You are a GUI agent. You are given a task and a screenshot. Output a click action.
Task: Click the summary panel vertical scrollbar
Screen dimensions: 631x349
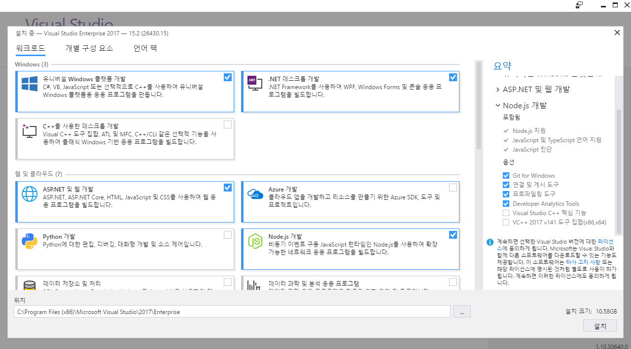(618, 172)
